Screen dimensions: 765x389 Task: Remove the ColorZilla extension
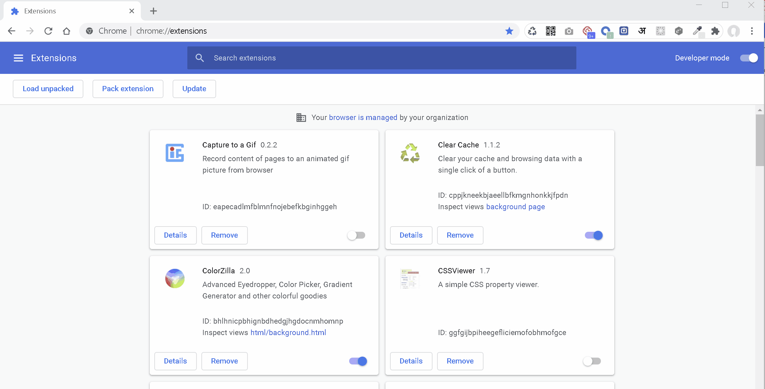(225, 361)
